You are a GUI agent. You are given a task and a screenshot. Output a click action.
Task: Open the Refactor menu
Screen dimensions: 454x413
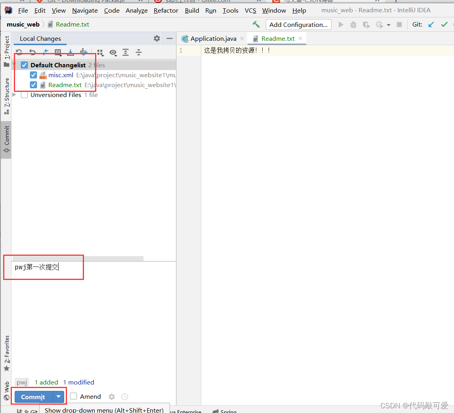166,11
